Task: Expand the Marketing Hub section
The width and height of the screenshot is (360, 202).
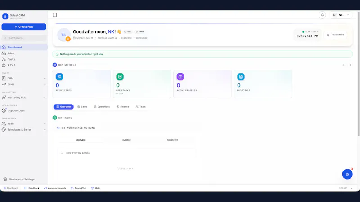Action: pos(24,97)
